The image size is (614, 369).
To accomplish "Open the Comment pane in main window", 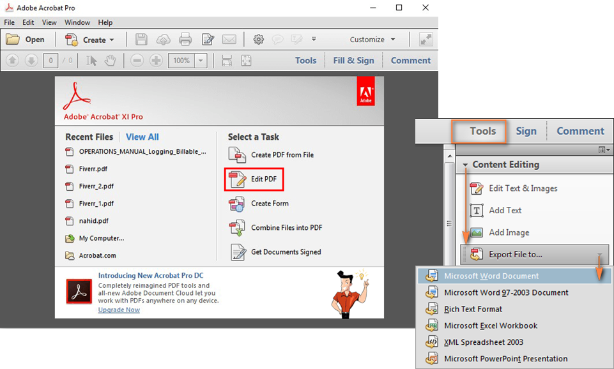I will [x=411, y=61].
